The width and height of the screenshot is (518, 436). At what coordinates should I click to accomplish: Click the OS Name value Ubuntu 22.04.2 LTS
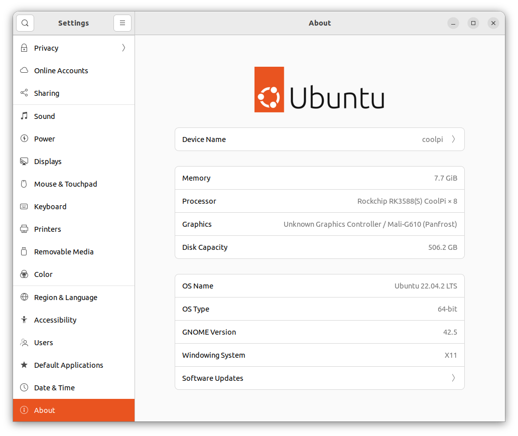[426, 286]
